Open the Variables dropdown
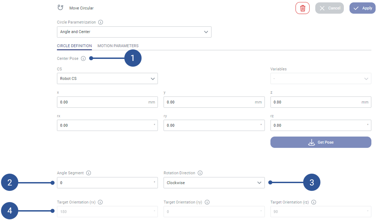The image size is (377, 220). pyautogui.click(x=321, y=79)
